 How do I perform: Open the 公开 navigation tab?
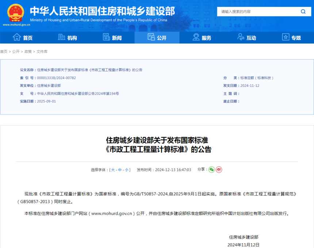[x=157, y=38]
